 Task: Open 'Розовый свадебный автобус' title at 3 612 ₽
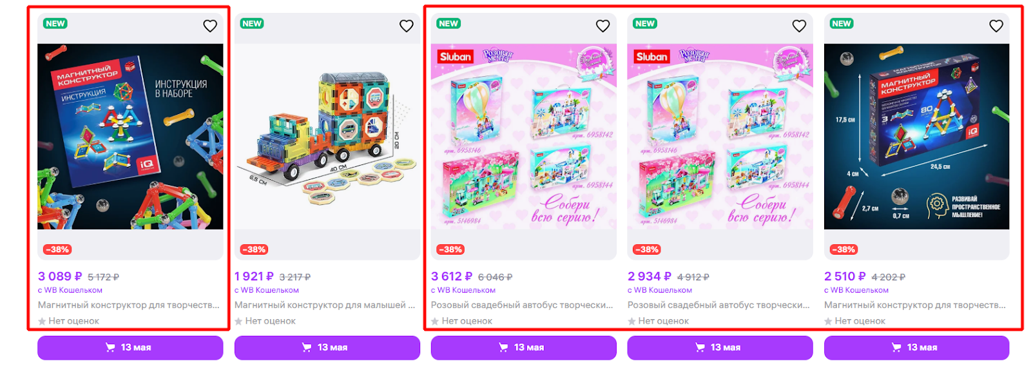(522, 305)
